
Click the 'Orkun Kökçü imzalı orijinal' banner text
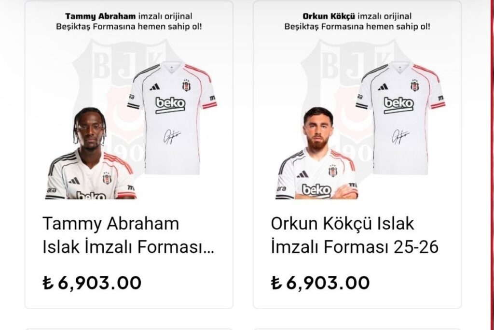tap(357, 16)
